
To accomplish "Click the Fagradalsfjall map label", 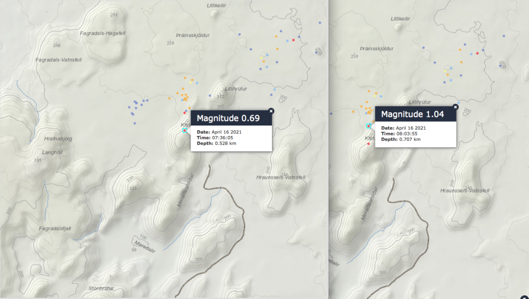I will coord(55,228).
